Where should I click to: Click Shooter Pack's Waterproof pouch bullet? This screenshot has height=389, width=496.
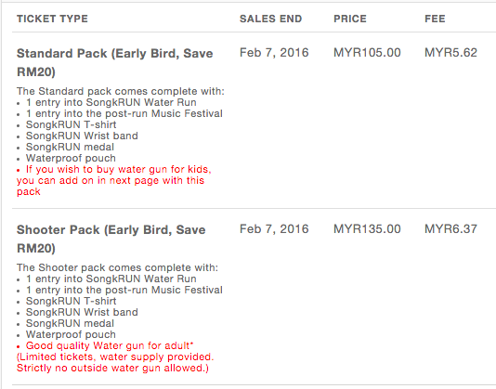click(x=71, y=334)
